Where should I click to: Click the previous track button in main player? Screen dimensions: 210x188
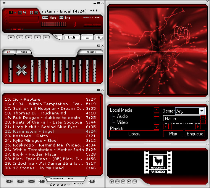(11, 37)
